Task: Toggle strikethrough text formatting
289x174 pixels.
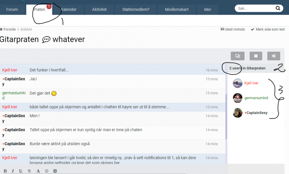Action: (29, 171)
